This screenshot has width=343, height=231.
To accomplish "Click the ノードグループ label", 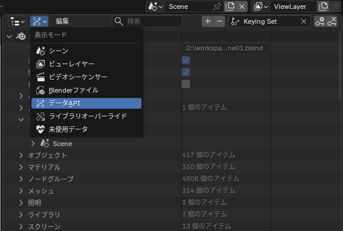I will pyautogui.click(x=51, y=179).
